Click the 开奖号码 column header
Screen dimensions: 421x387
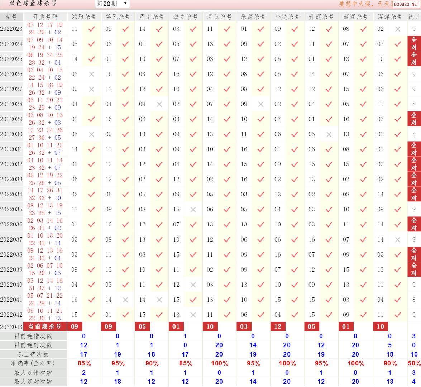coord(45,16)
